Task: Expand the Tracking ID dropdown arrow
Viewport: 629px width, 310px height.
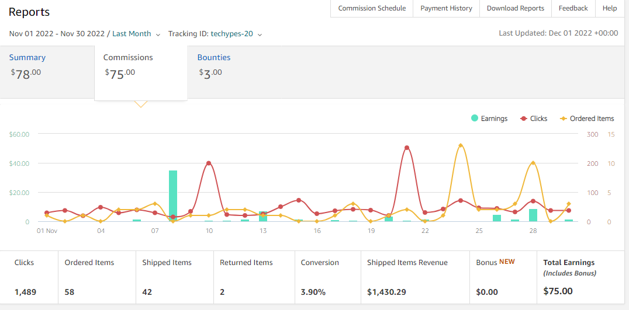Action: pos(260,34)
